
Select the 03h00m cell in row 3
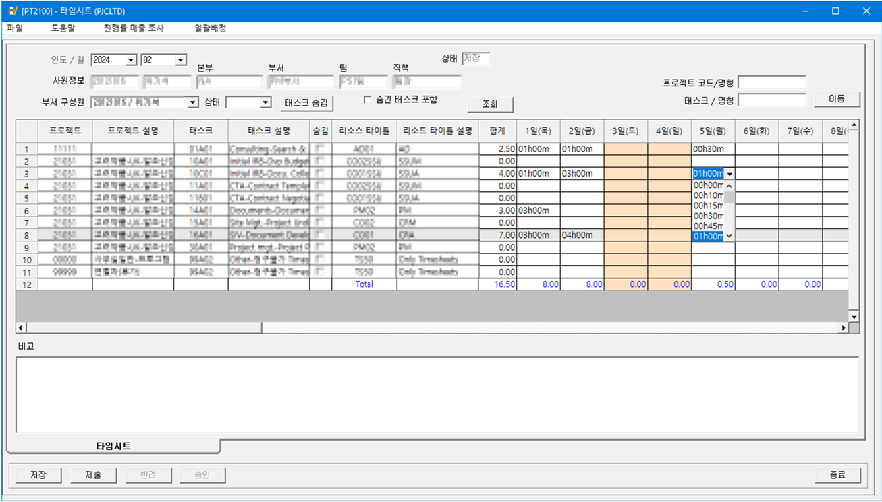point(582,174)
